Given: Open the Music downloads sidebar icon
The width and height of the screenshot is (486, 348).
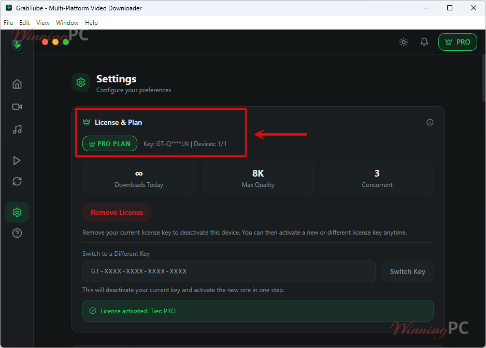Looking at the screenshot, I should click(17, 129).
